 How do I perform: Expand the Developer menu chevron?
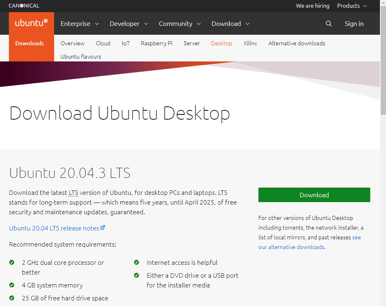(146, 24)
